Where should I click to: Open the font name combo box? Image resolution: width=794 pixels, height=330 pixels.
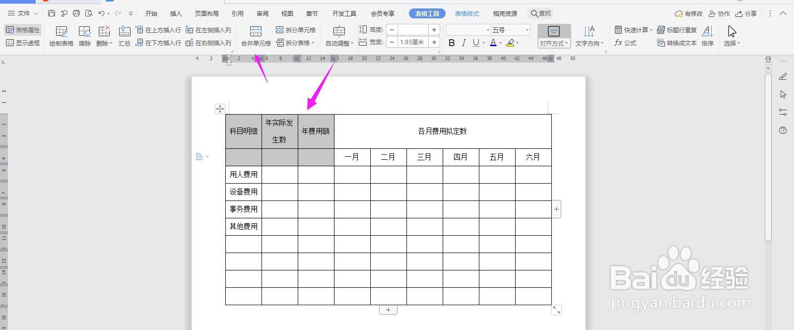tap(468, 30)
